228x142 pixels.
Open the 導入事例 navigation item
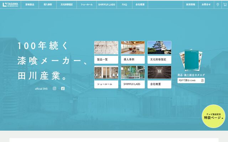(x=48, y=5)
